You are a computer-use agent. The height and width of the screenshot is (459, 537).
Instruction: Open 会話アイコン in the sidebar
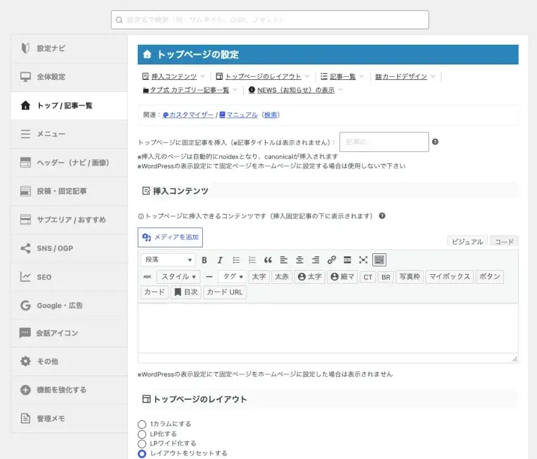69,333
